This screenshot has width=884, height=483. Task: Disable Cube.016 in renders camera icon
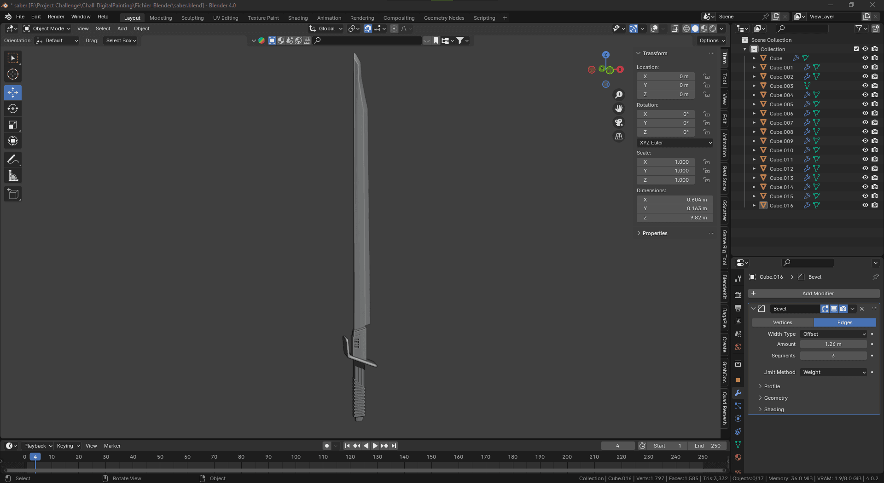tap(874, 205)
